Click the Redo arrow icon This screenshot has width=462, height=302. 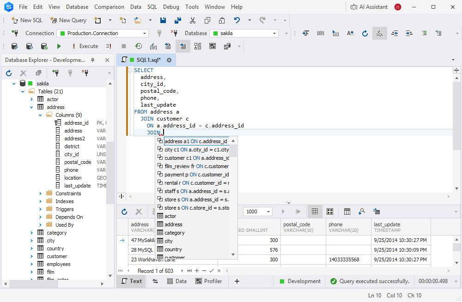click(262, 20)
